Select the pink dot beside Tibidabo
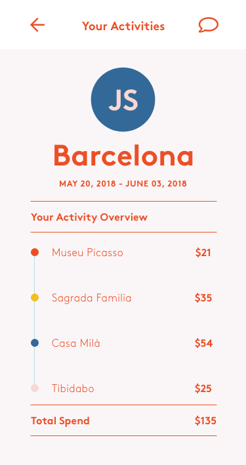 [35, 388]
